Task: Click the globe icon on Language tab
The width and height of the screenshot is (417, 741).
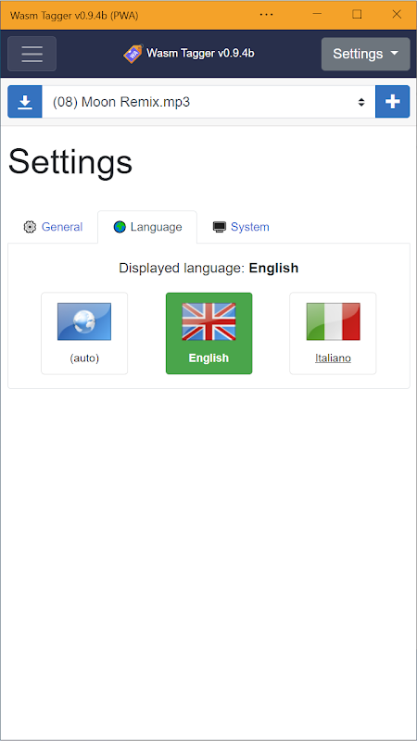Action: pos(120,227)
